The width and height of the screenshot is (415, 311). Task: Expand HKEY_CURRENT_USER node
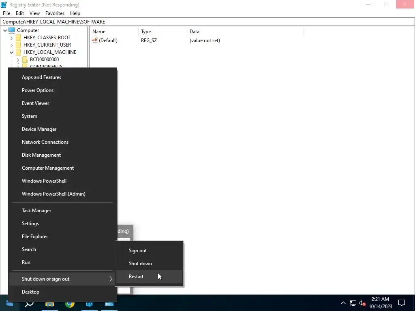(x=12, y=45)
